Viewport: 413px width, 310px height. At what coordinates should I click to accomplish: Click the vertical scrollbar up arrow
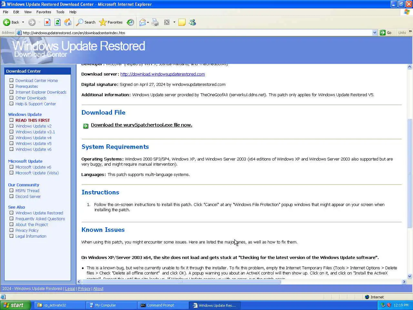pyautogui.click(x=410, y=67)
